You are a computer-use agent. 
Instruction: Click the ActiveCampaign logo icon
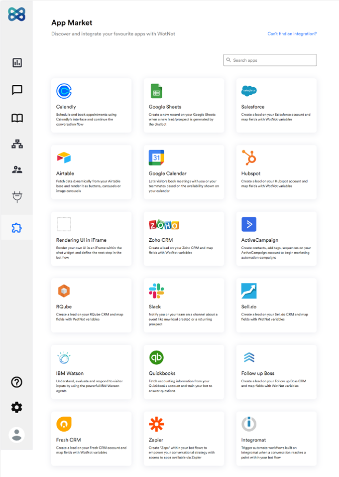[x=249, y=224]
